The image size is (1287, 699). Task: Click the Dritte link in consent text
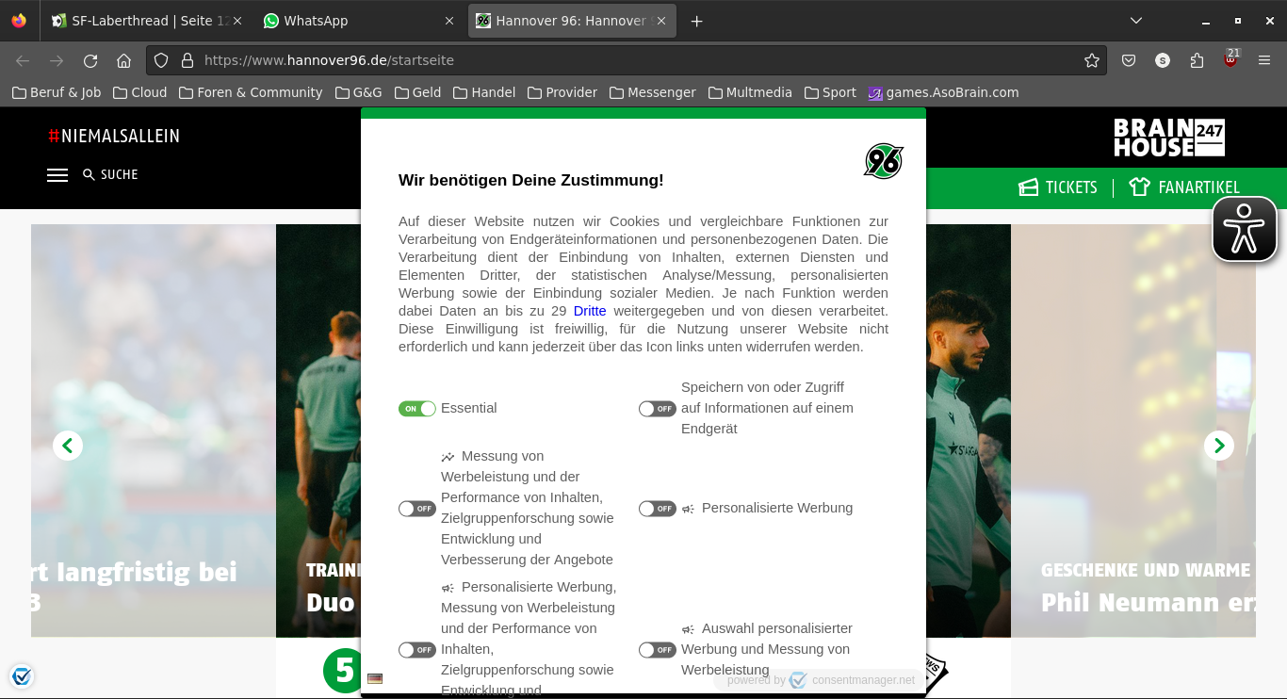(x=590, y=311)
